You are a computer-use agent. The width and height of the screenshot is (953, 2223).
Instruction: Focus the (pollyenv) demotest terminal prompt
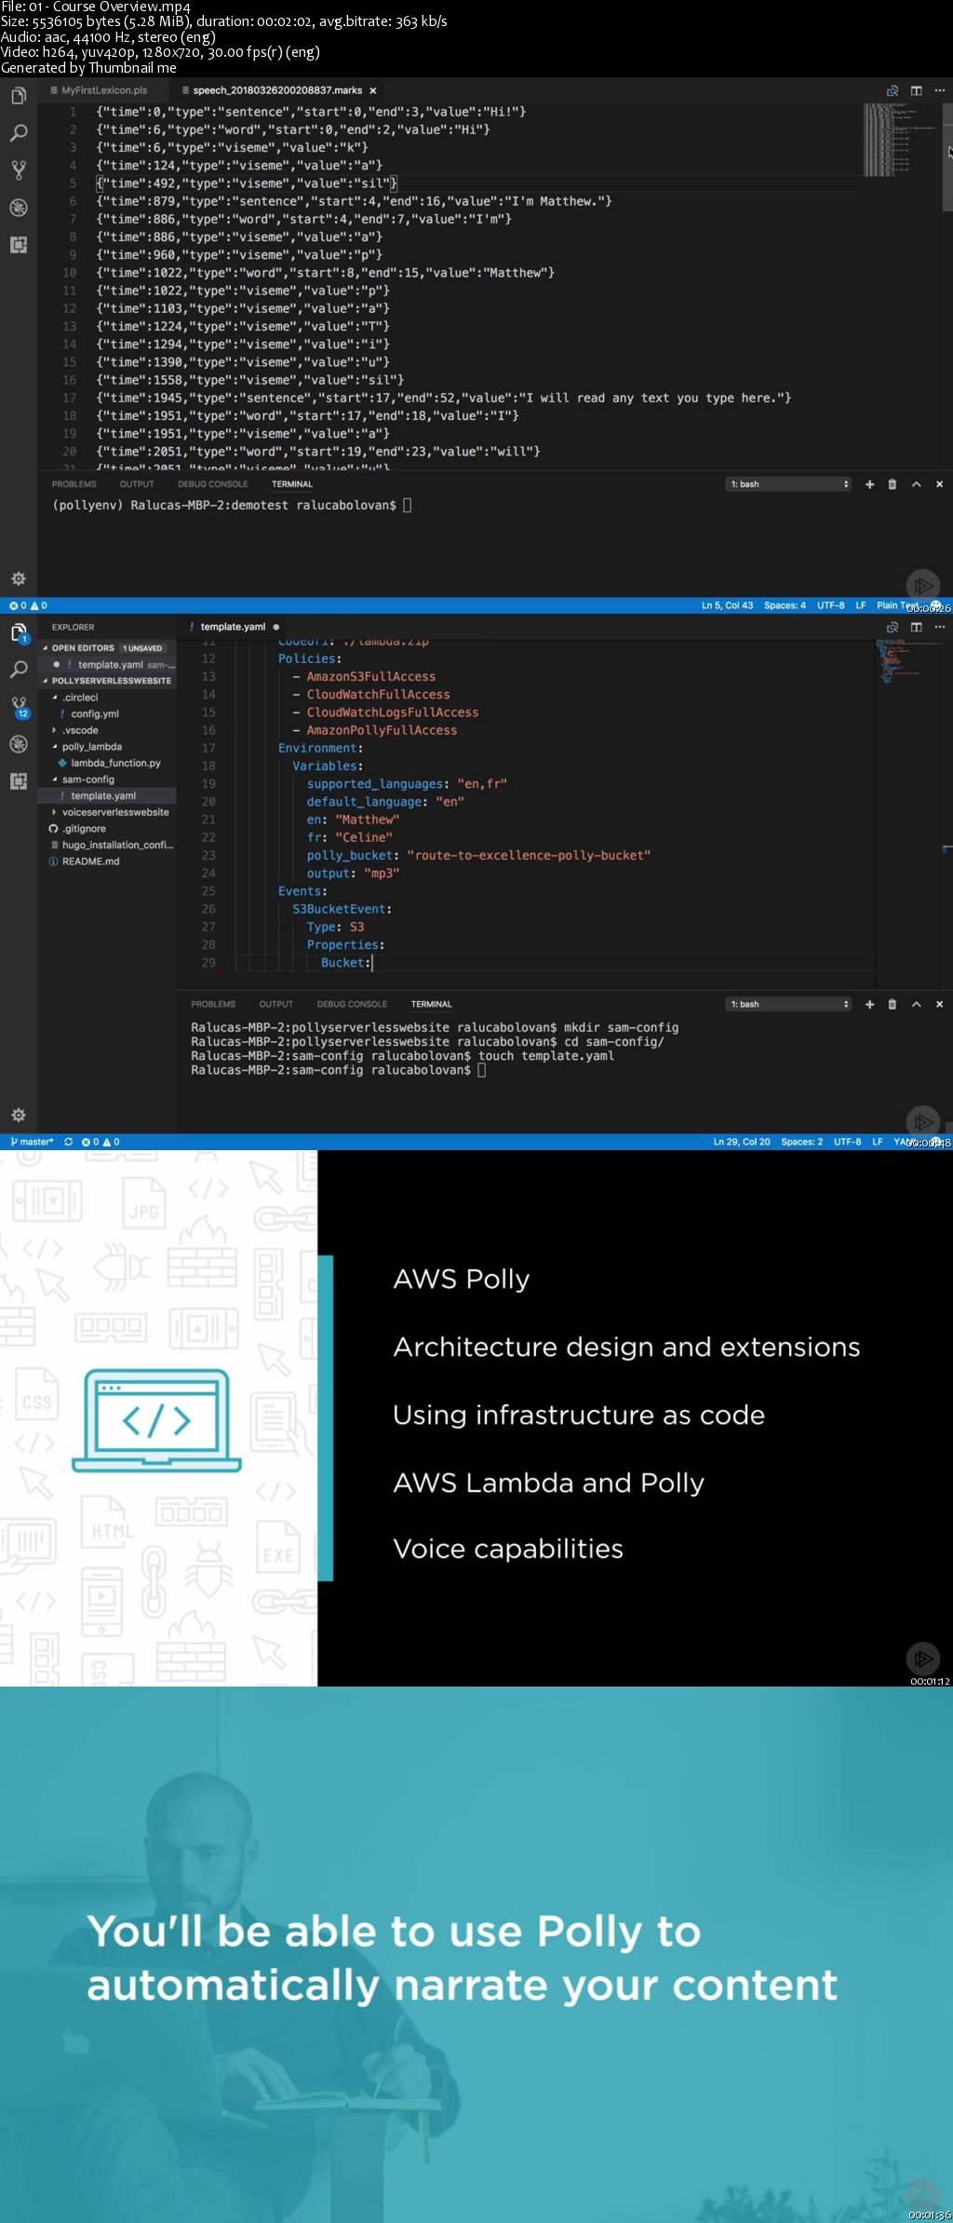click(233, 505)
